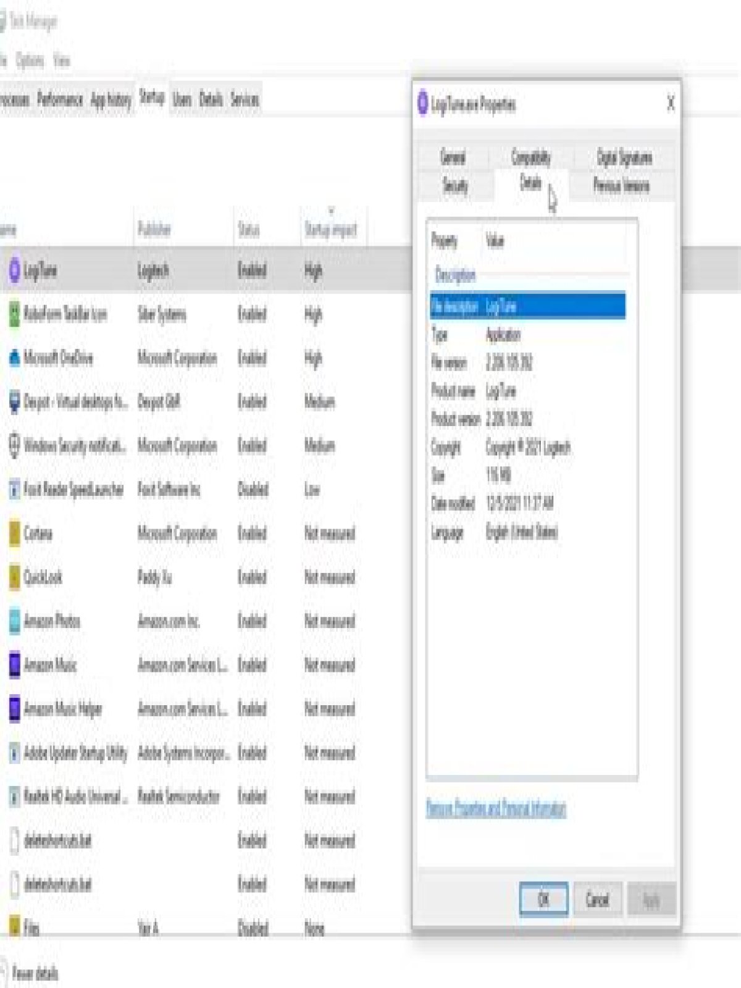The width and height of the screenshot is (741, 988).
Task: Open the General tab in Properties dialog
Action: (453, 157)
